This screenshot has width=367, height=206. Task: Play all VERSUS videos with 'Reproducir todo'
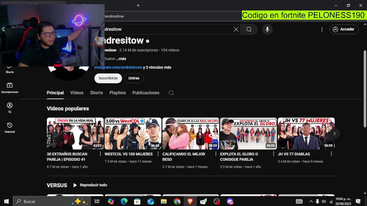click(x=90, y=185)
